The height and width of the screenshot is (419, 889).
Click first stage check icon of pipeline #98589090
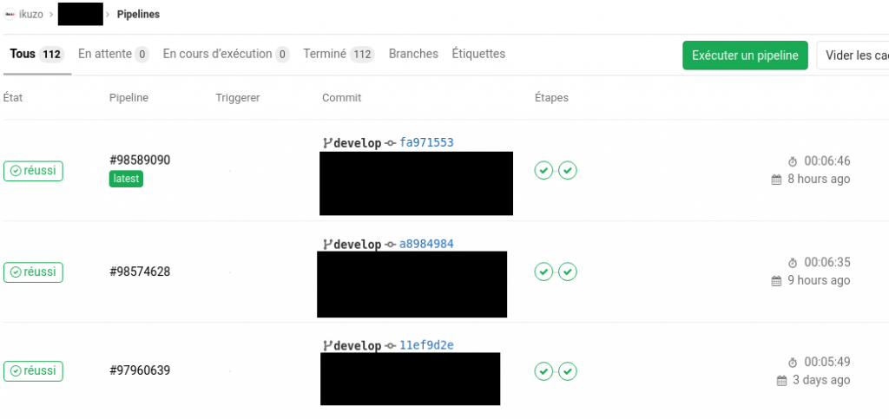(x=543, y=170)
